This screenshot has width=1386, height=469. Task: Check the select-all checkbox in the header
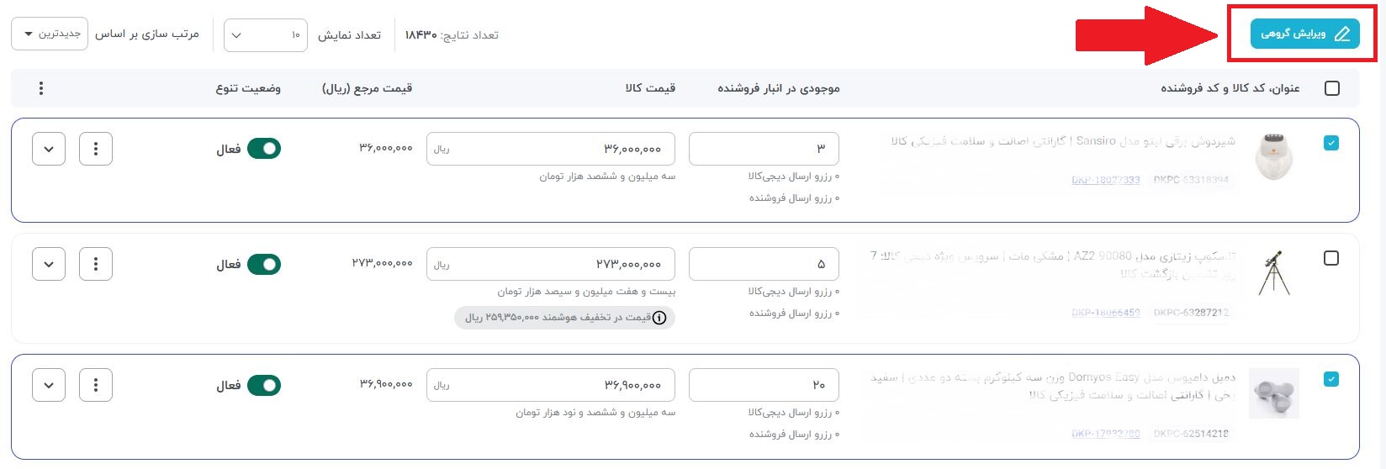click(x=1332, y=88)
